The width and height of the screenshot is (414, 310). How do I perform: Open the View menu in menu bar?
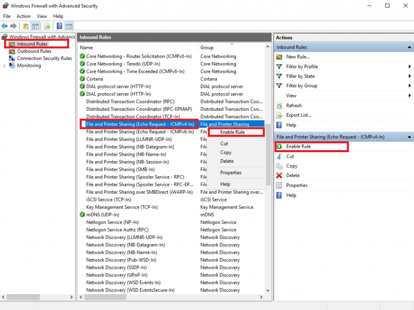(42, 16)
